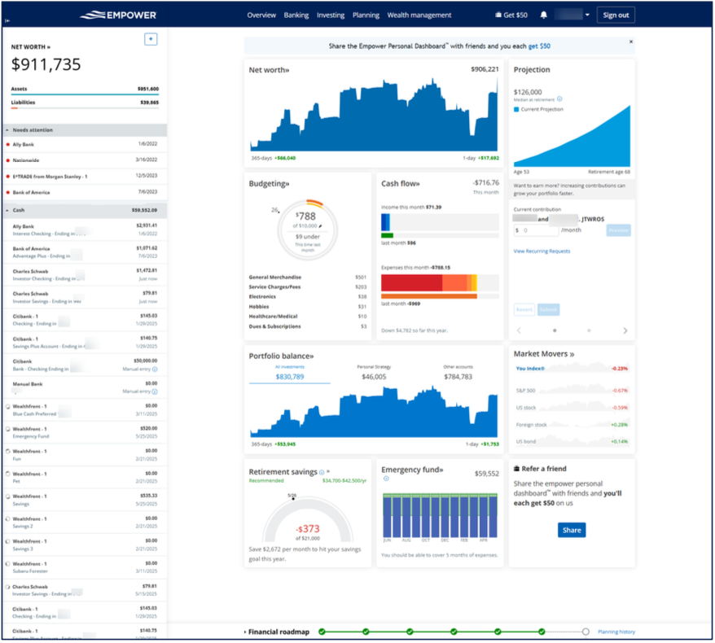
Task: Click red alert dot for Ally Bank
Action: tap(8, 144)
